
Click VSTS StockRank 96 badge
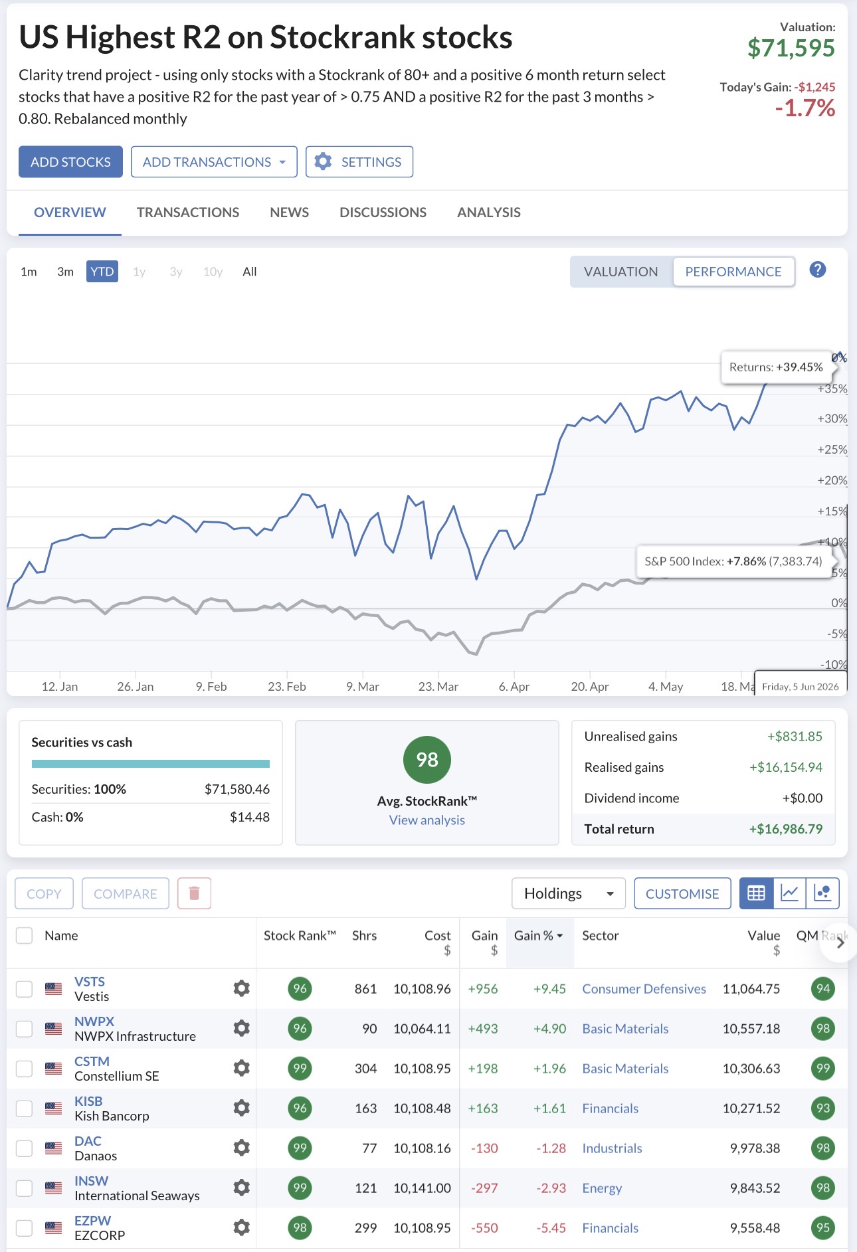tap(300, 988)
